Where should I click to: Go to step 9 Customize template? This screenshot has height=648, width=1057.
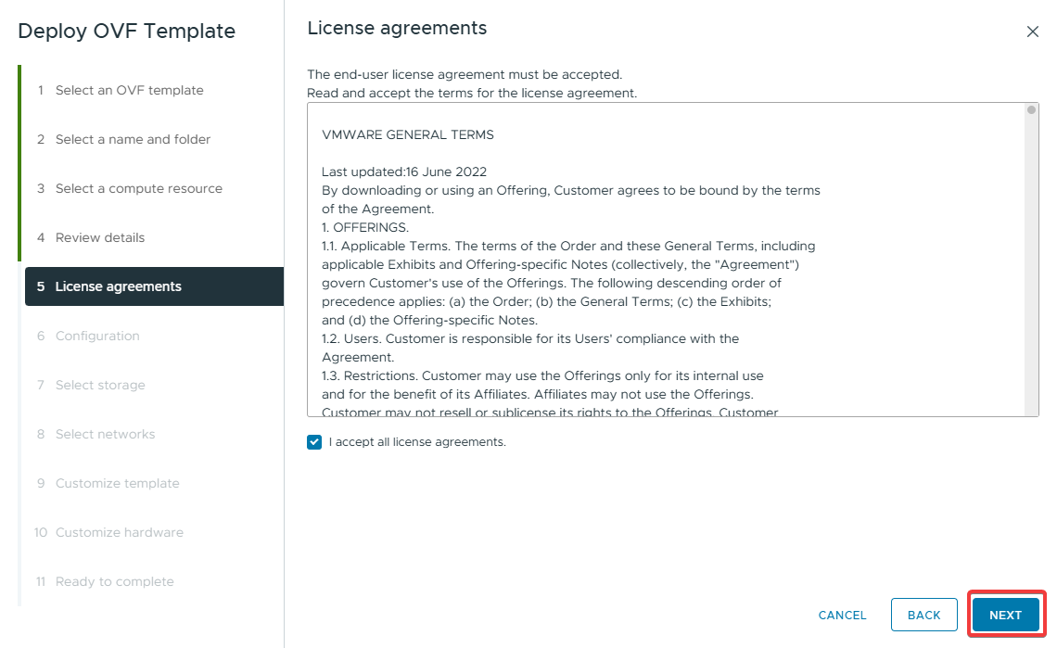(x=117, y=483)
